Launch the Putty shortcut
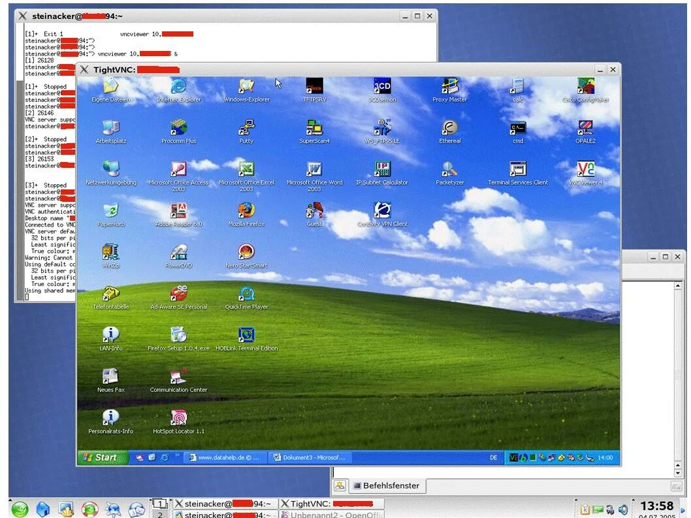Screen dimensions: 691x518 pyautogui.click(x=246, y=128)
